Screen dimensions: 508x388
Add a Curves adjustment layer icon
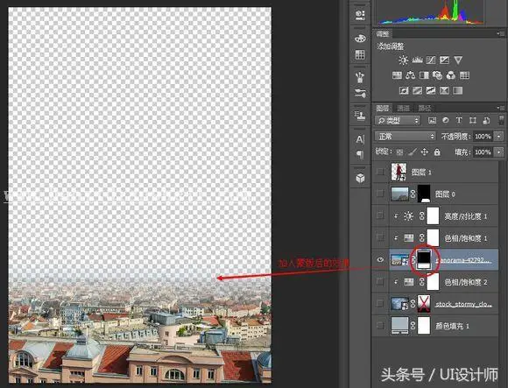click(x=431, y=60)
